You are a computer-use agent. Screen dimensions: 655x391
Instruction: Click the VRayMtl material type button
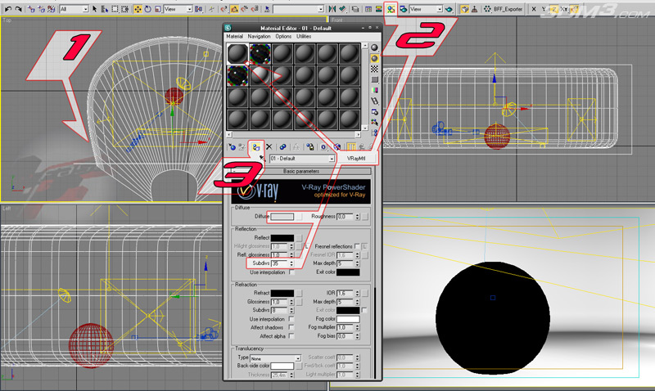pyautogui.click(x=355, y=158)
